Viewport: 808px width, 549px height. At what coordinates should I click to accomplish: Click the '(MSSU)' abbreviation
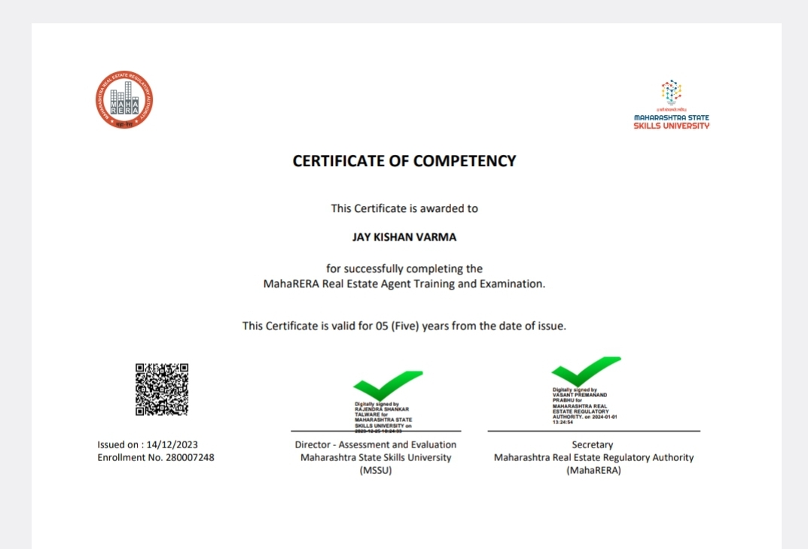(376, 470)
